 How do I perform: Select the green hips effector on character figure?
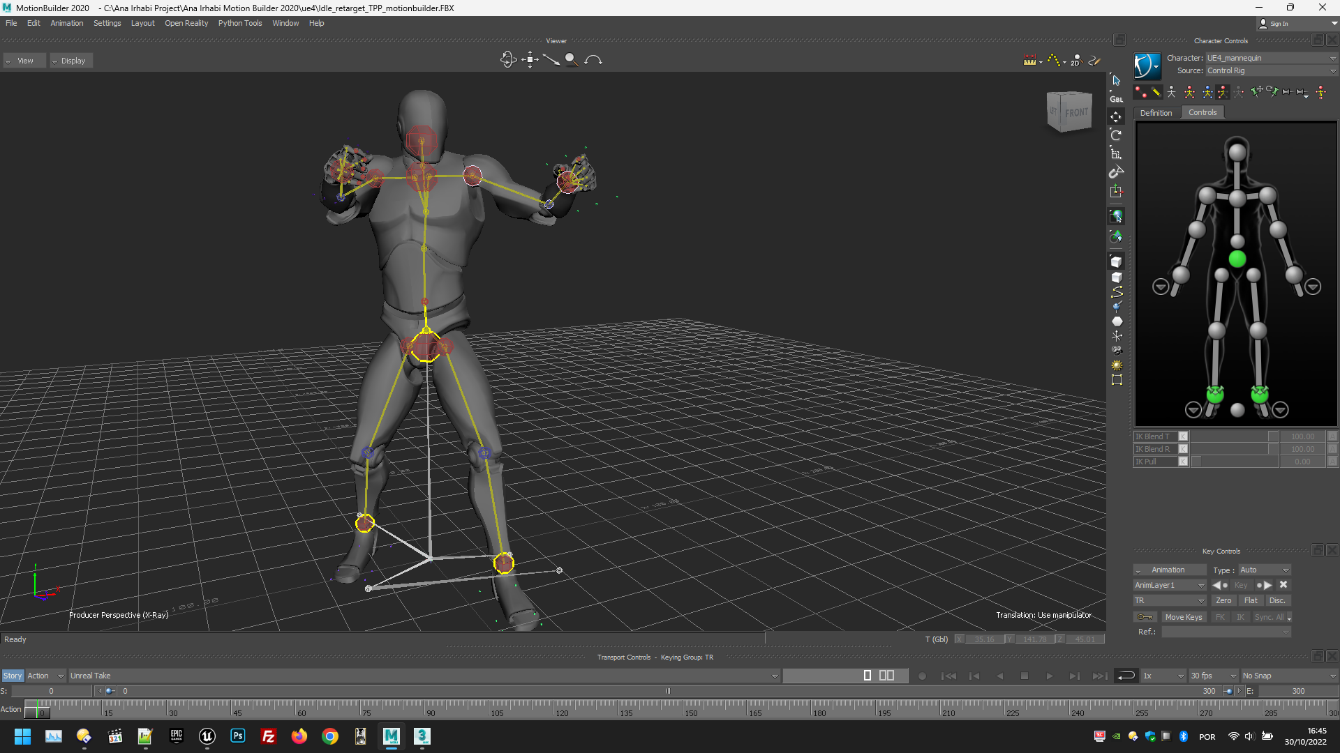(x=1237, y=259)
